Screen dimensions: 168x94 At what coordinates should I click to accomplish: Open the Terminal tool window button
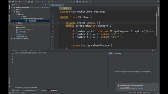tap(43, 90)
